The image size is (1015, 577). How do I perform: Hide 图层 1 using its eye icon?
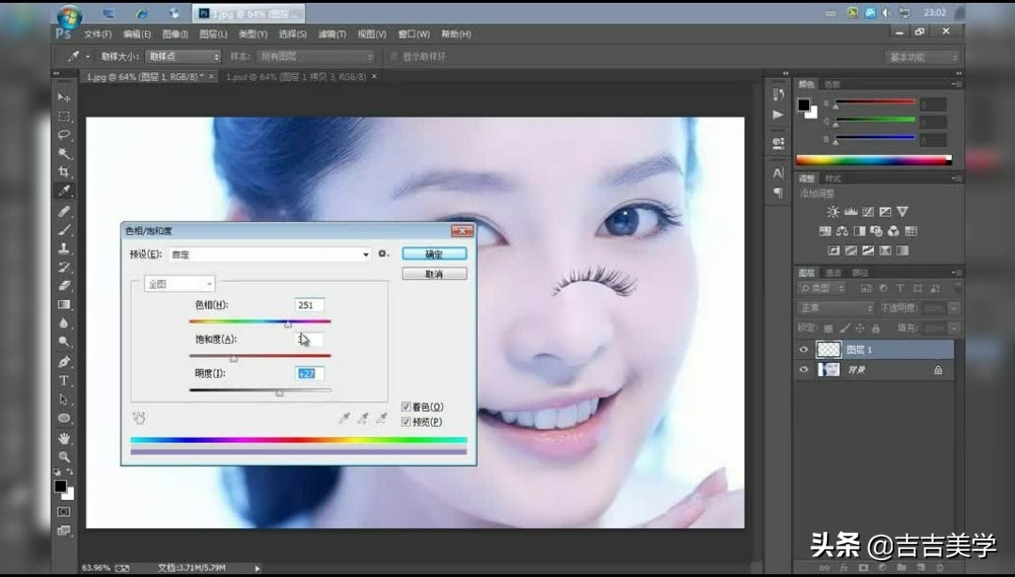(x=803, y=350)
